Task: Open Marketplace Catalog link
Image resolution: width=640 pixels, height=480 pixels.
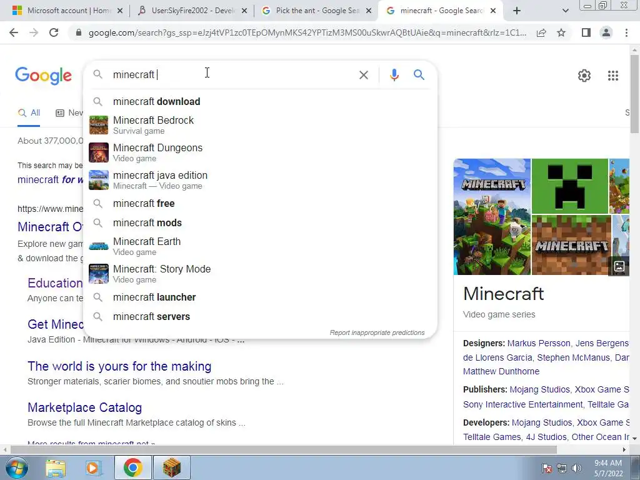Action: pyautogui.click(x=84, y=407)
